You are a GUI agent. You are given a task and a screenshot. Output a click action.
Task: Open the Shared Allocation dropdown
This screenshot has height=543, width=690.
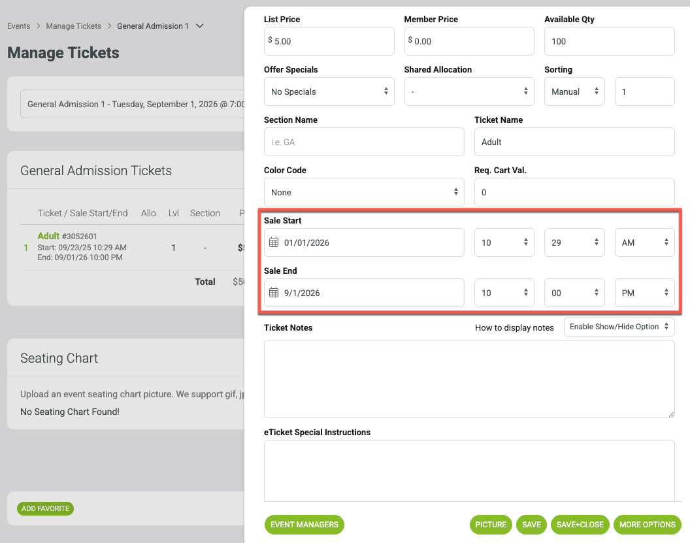[x=469, y=91]
